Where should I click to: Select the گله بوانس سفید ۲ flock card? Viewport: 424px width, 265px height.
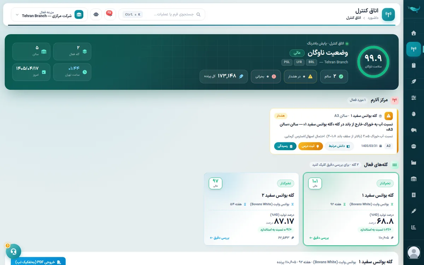tap(252, 209)
